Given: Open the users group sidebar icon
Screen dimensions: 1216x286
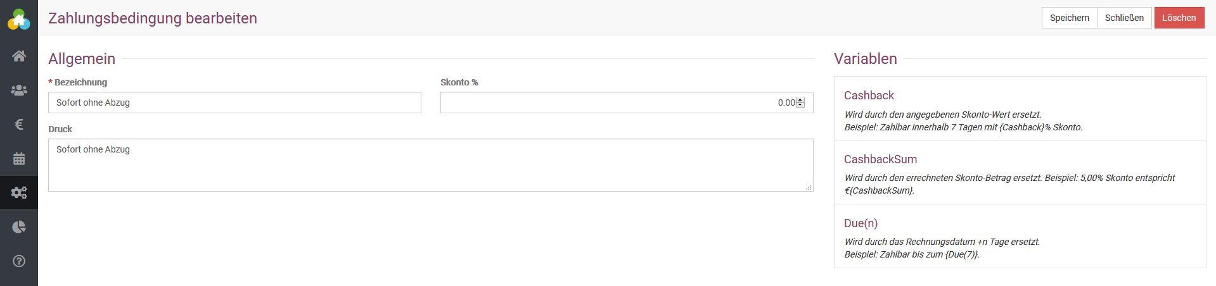Looking at the screenshot, I should coord(19,90).
